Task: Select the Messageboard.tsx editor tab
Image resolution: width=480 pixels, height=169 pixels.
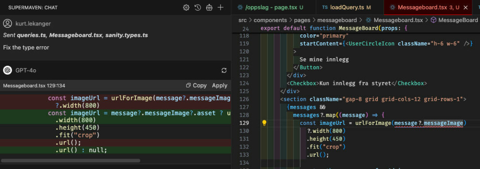Action: click(x=423, y=7)
